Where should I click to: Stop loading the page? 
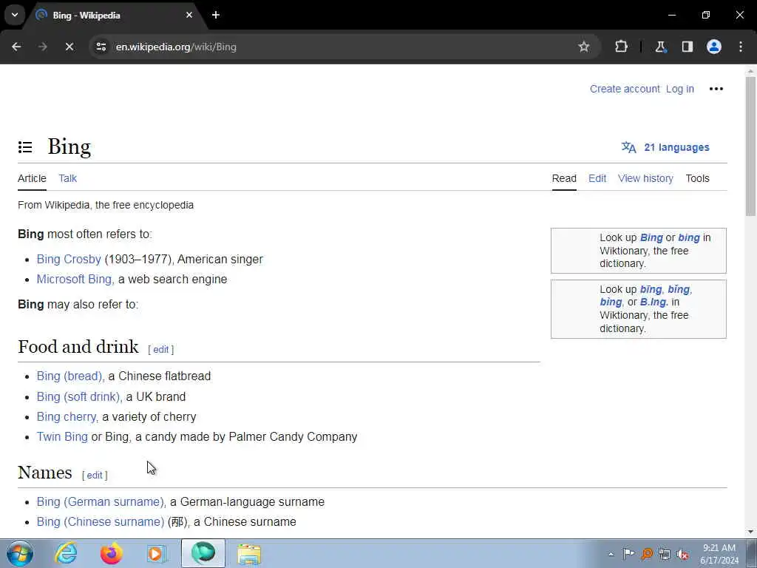[x=69, y=47]
